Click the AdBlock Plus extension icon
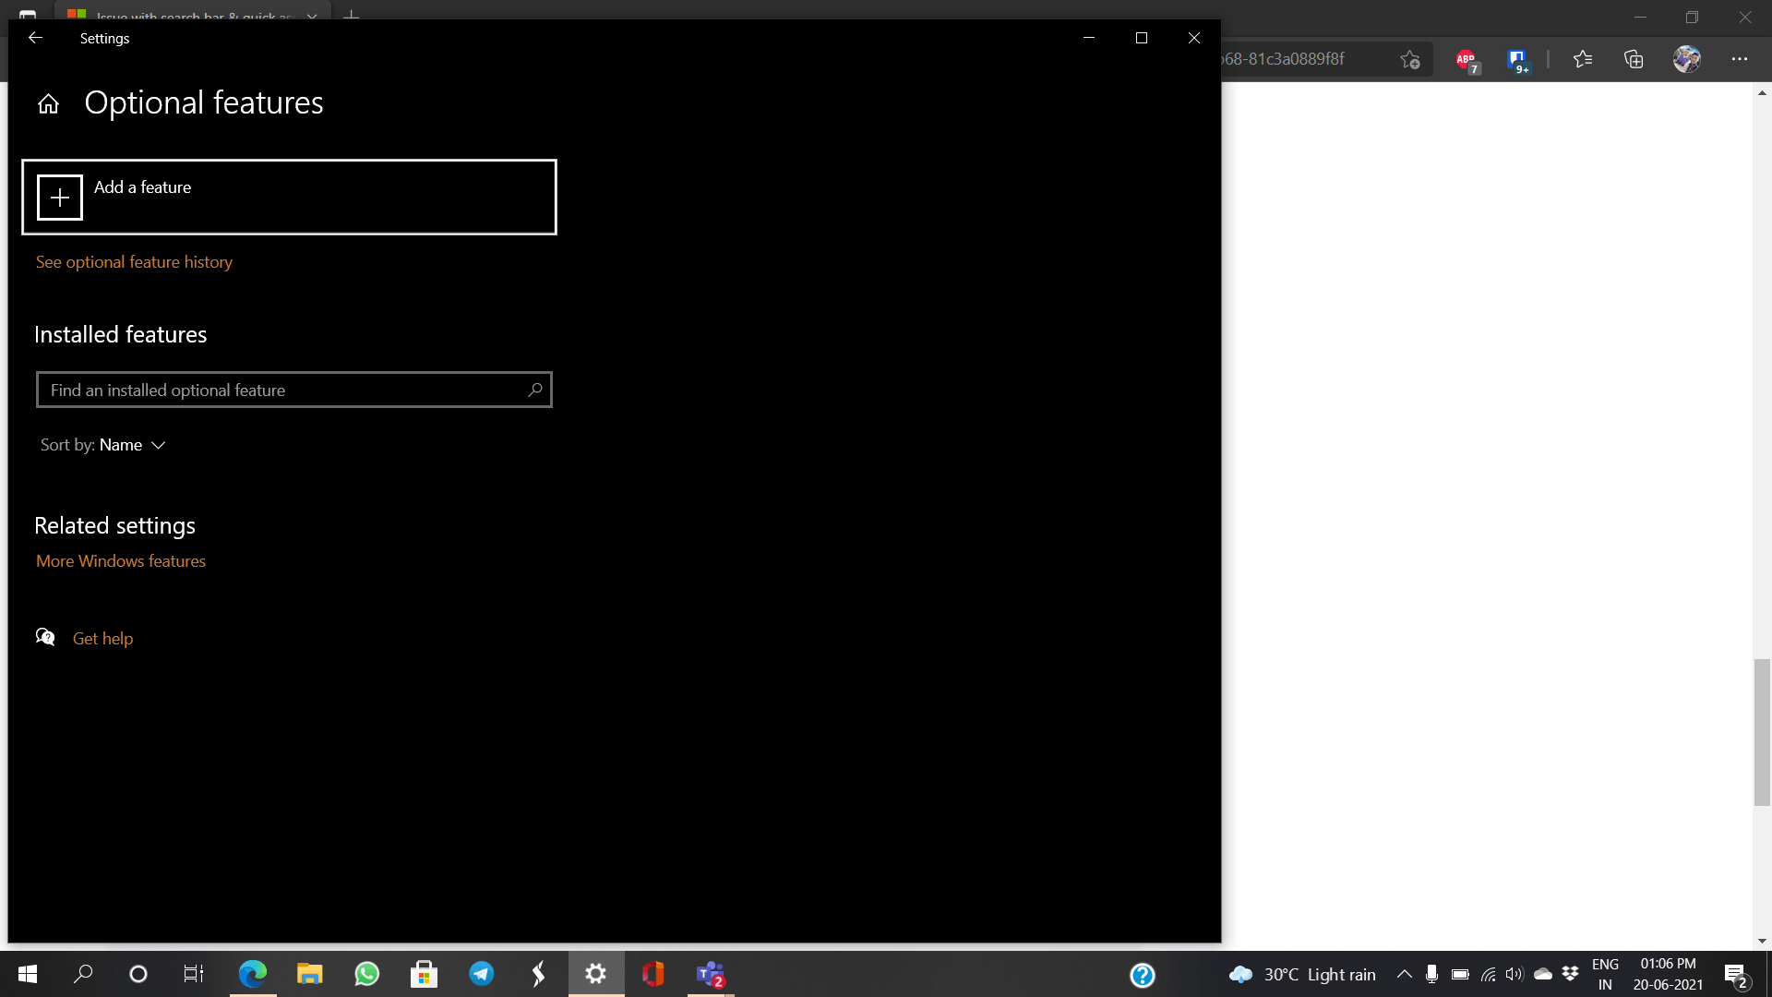1772x997 pixels. coord(1466,60)
